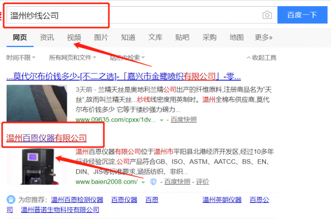
Task: Open the 温州百恩仪器有限公司 result title
Action: tap(46, 138)
